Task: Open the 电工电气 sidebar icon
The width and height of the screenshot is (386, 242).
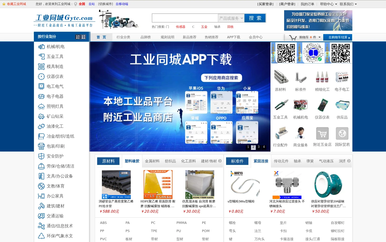Action: pyautogui.click(x=41, y=87)
